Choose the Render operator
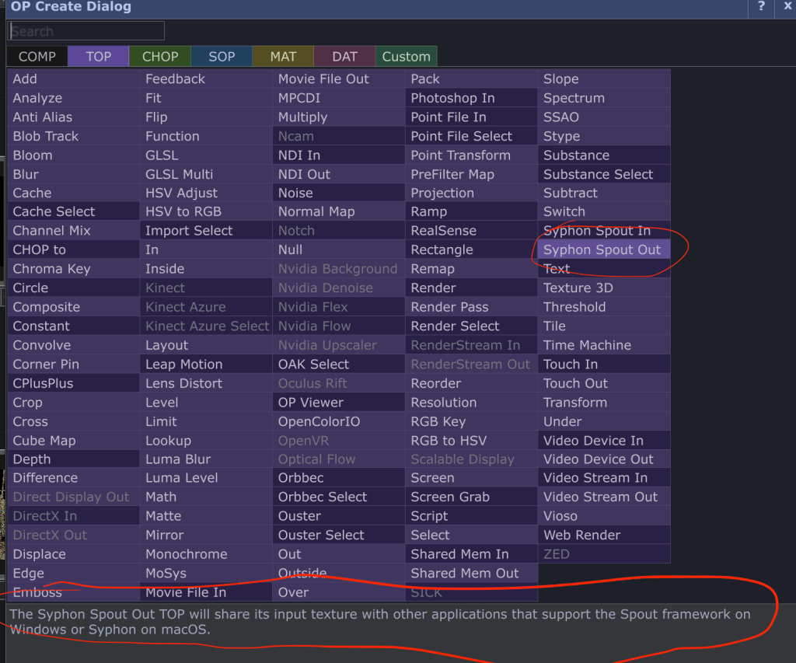This screenshot has width=796, height=663. (x=434, y=288)
